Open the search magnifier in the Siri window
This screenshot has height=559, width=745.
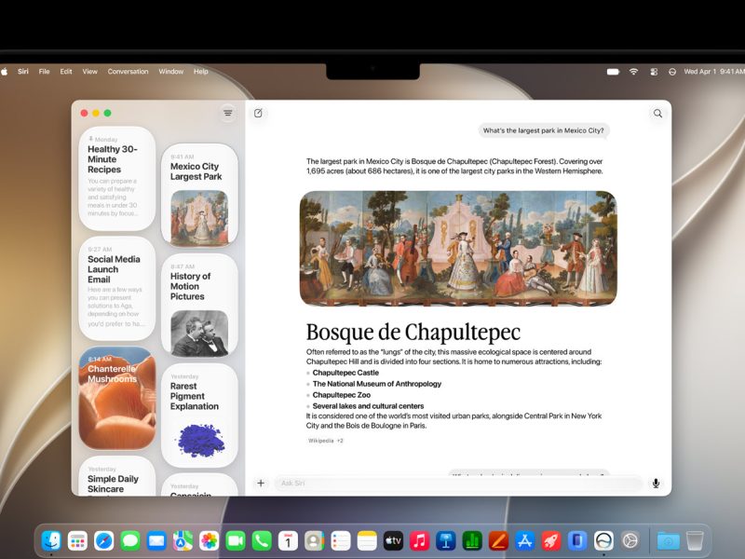(x=657, y=113)
